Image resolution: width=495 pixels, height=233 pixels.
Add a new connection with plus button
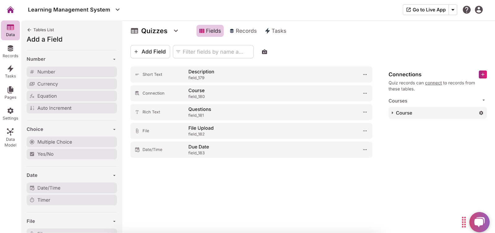point(483,75)
